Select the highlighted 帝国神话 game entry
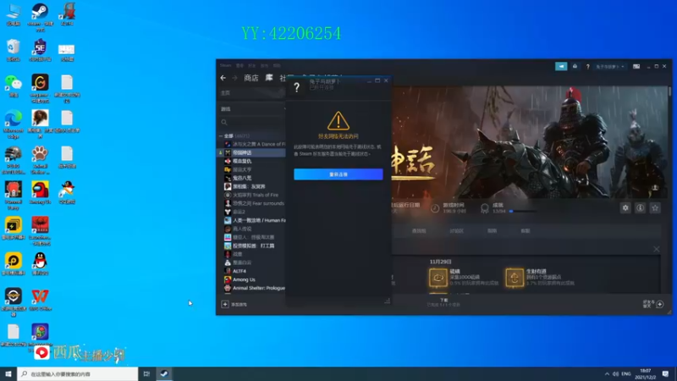This screenshot has width=677, height=381. (252, 152)
